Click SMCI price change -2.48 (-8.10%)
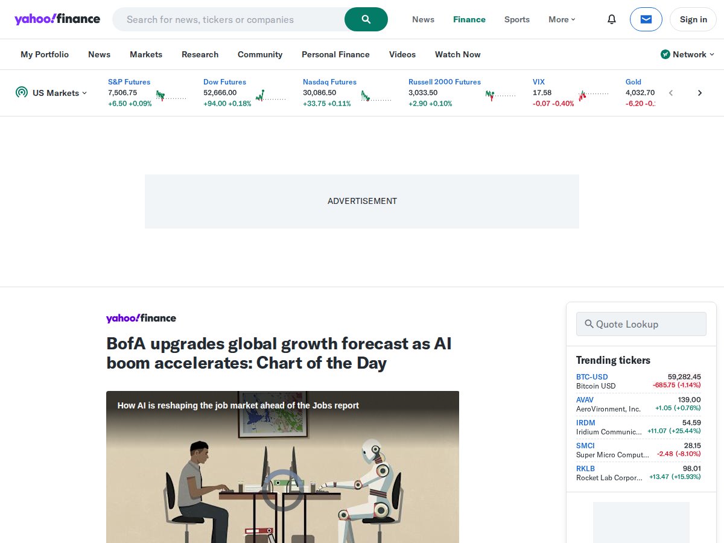The width and height of the screenshot is (724, 543). 679,454
